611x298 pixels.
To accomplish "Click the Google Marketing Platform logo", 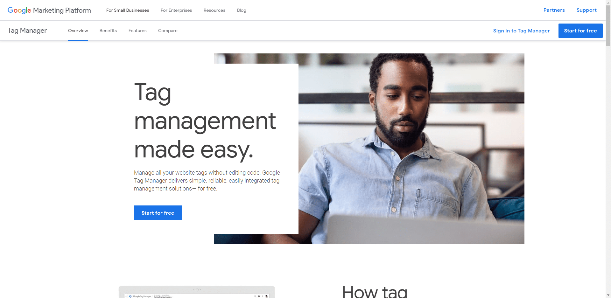I will 49,10.
